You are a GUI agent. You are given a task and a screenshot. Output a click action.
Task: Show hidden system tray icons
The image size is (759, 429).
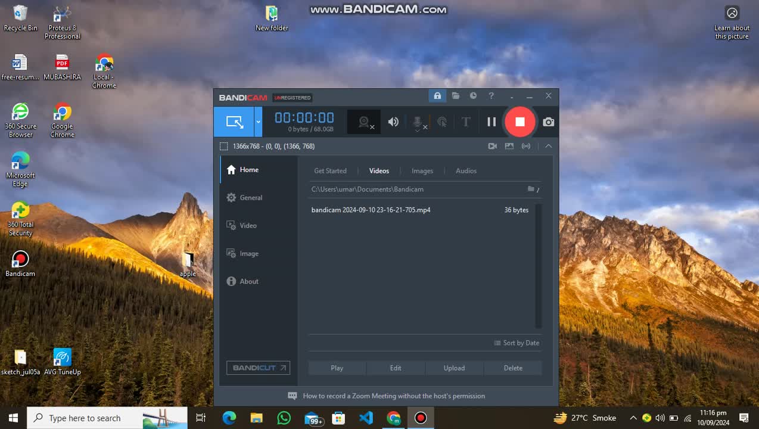coord(633,418)
